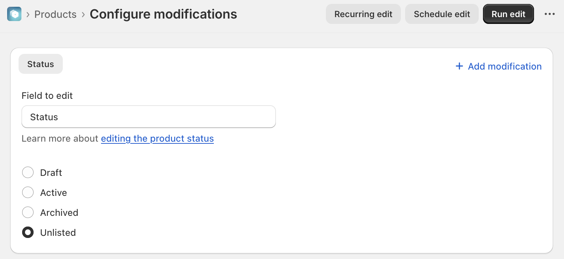Open the Recurring edit option
Screen dimensions: 564x259
[x=363, y=14]
